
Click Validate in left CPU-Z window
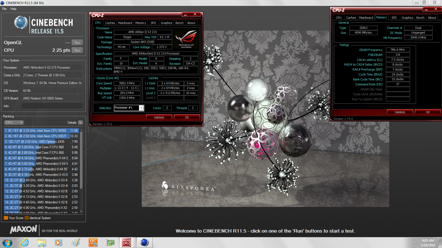pyautogui.click(x=159, y=117)
